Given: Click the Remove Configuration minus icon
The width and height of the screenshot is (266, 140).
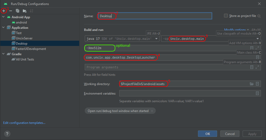Looking at the screenshot, I should pos(11,11).
